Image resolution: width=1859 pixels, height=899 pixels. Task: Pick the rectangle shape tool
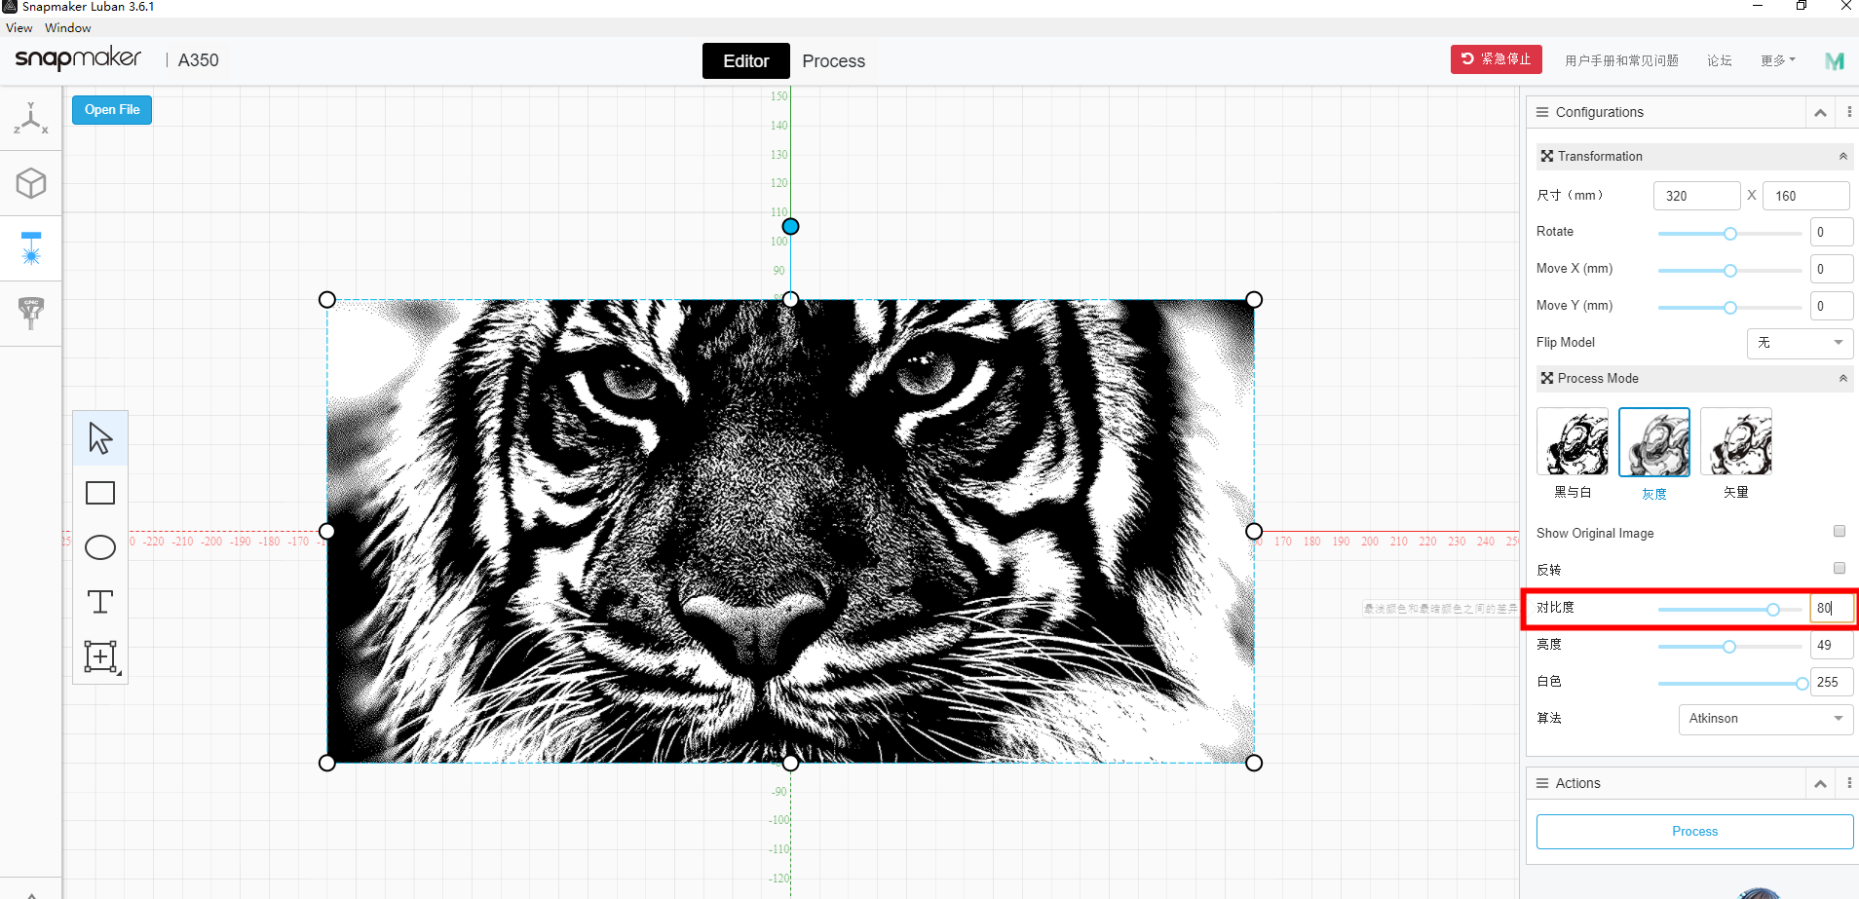coord(100,493)
